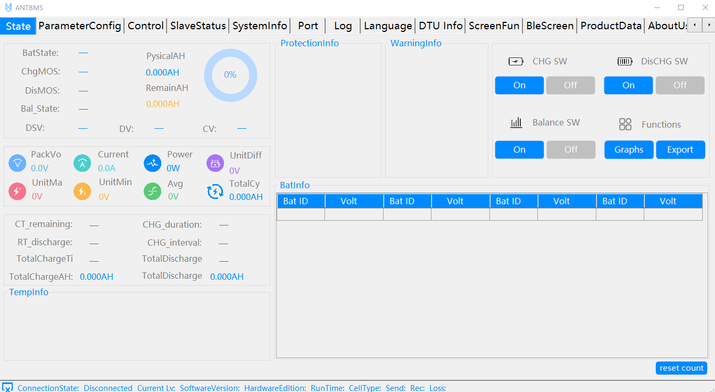Turn DisCHG SW Off
Image resolution: width=715 pixels, height=392 pixels.
(x=680, y=85)
